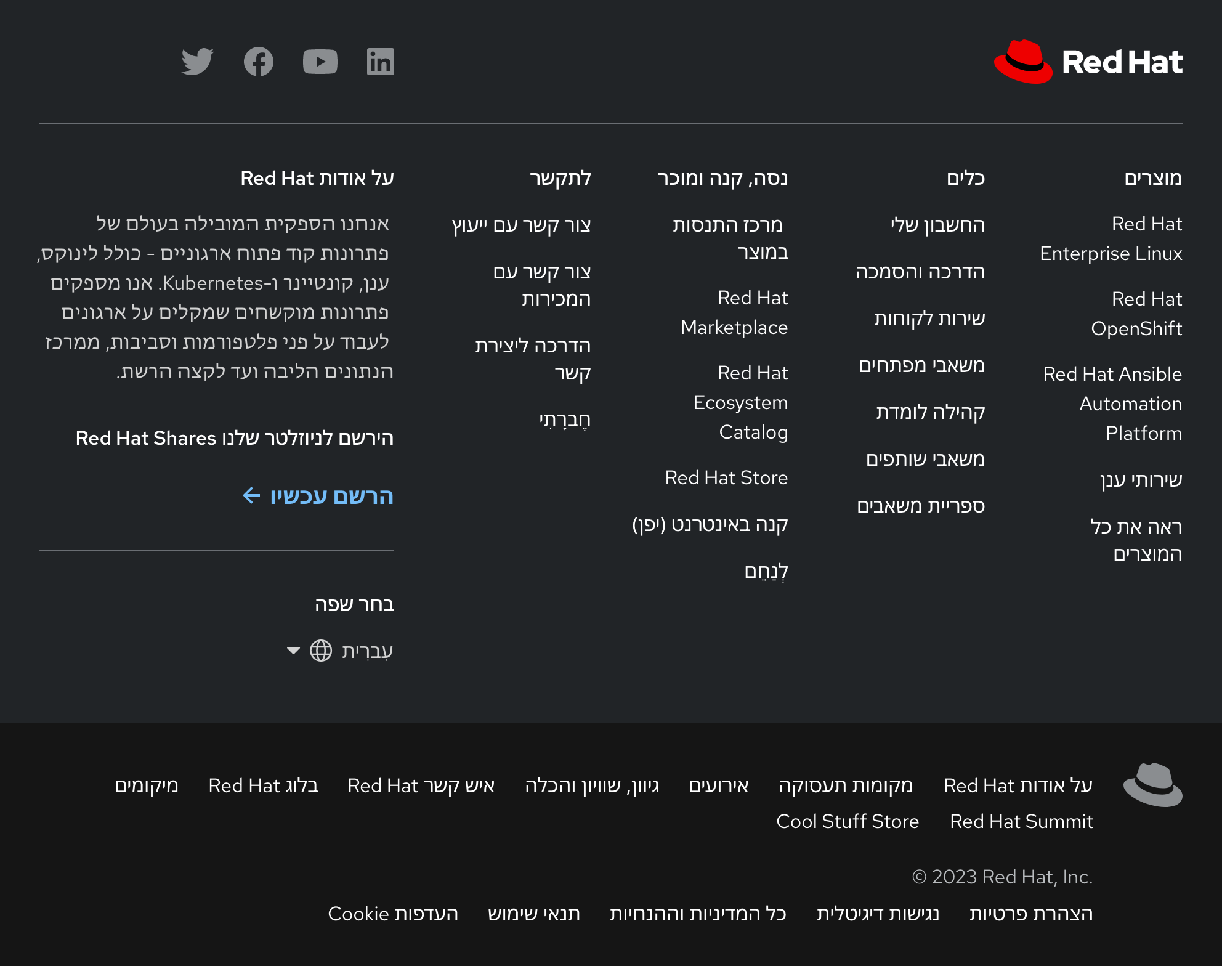Viewport: 1222px width, 966px height.
Task: Open the Cookie העדפות preferences
Action: 393,914
